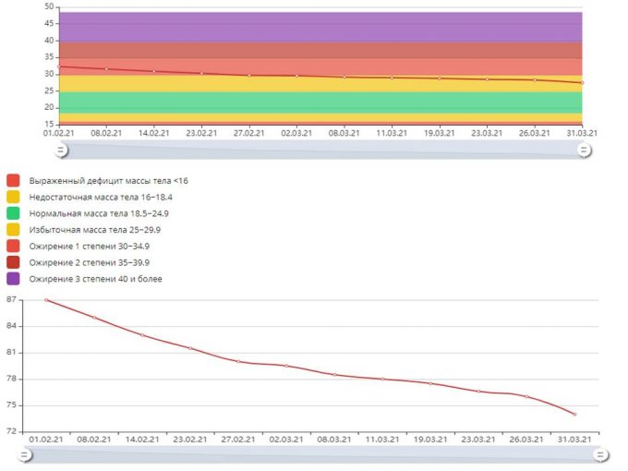Click the right range handle under the BMI chart
The image size is (628, 471).
point(583,151)
